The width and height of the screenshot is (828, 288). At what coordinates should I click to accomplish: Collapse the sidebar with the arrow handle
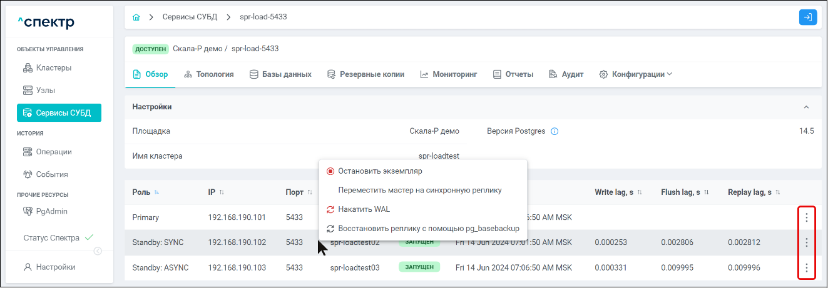[x=98, y=251]
